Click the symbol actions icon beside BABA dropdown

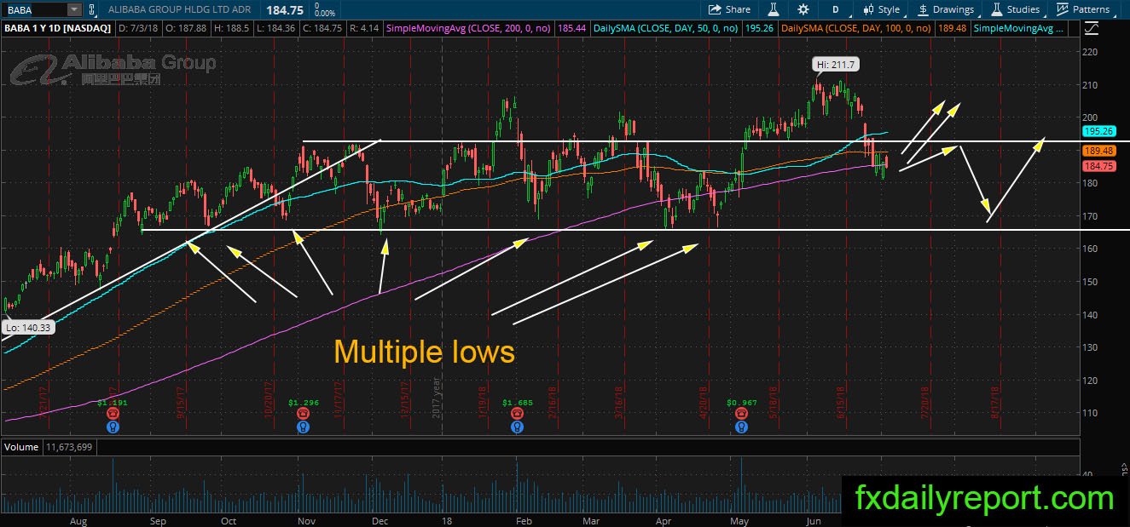[93, 9]
